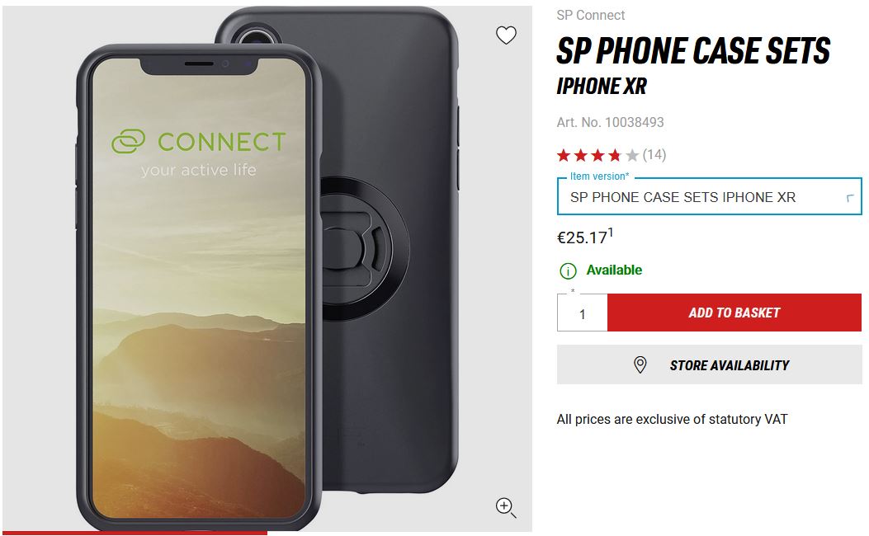Click the Item version dropdown arrow
Viewport: 869px width, 536px height.
point(849,198)
